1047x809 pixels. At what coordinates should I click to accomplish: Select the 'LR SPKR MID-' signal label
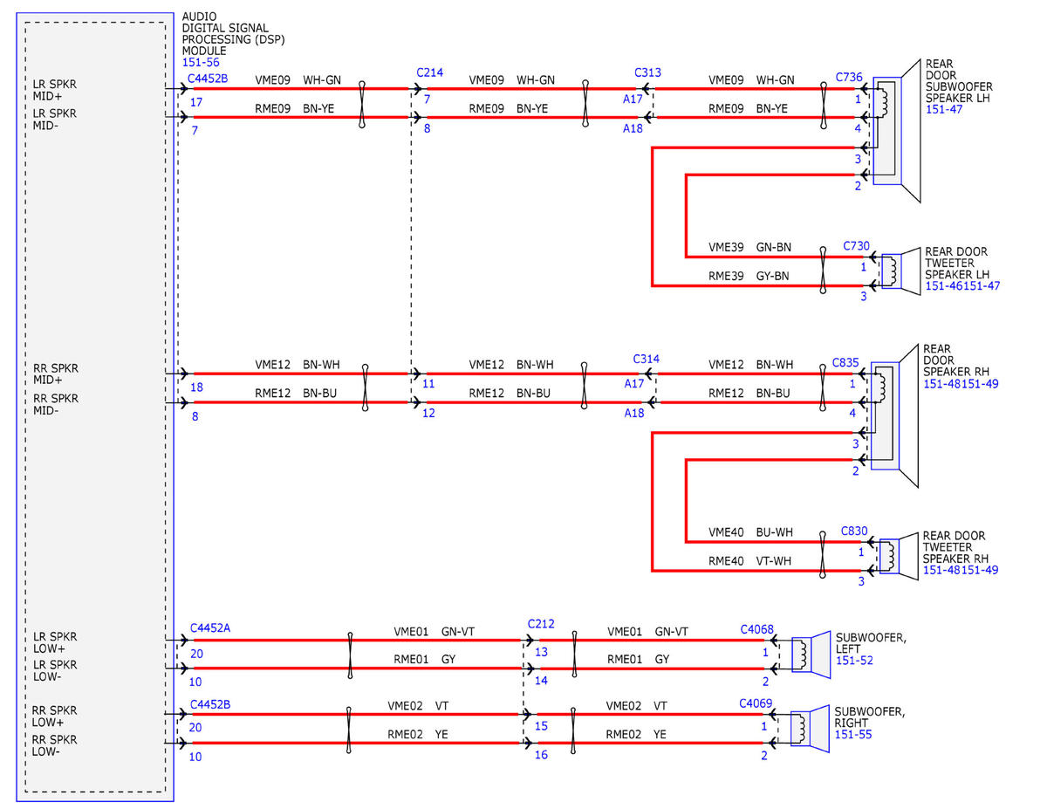pos(55,120)
